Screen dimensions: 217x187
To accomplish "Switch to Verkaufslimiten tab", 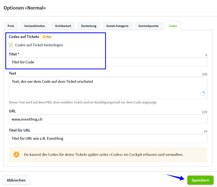I will pyautogui.click(x=34, y=26).
